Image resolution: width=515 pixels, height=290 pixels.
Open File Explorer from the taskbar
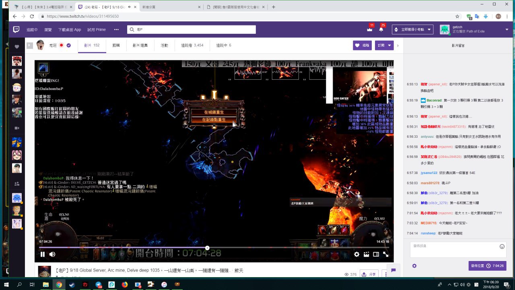pyautogui.click(x=45, y=284)
